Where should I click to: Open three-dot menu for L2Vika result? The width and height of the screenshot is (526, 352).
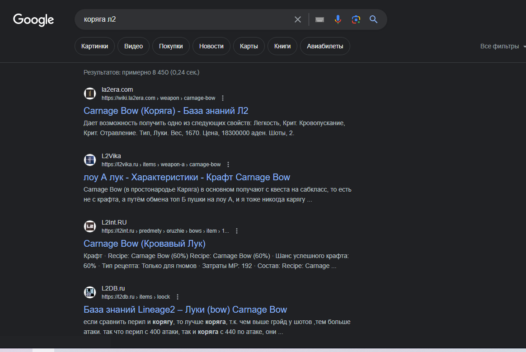tap(228, 164)
